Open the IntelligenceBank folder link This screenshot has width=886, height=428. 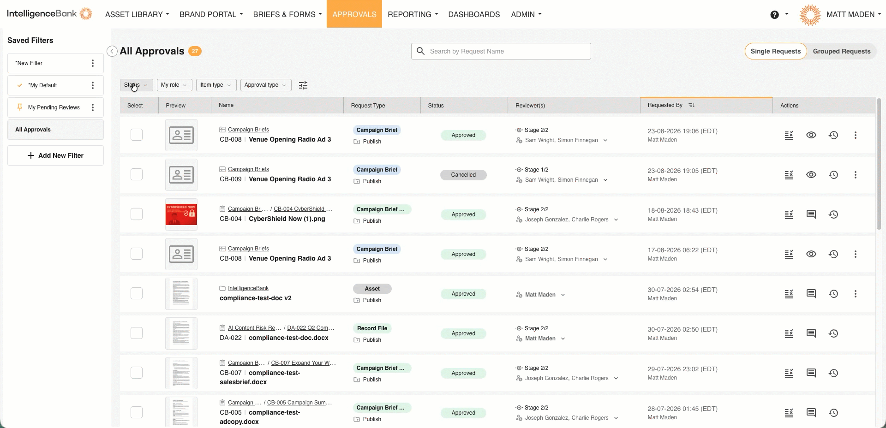click(x=248, y=288)
